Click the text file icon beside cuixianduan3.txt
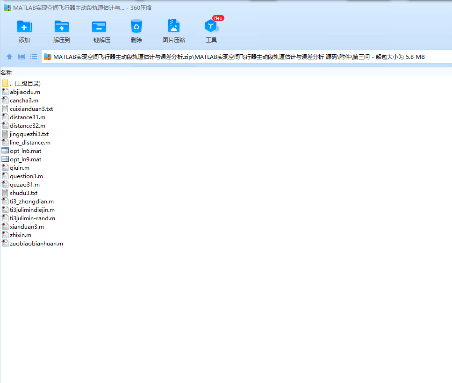This screenshot has width=452, height=383. tap(5, 109)
